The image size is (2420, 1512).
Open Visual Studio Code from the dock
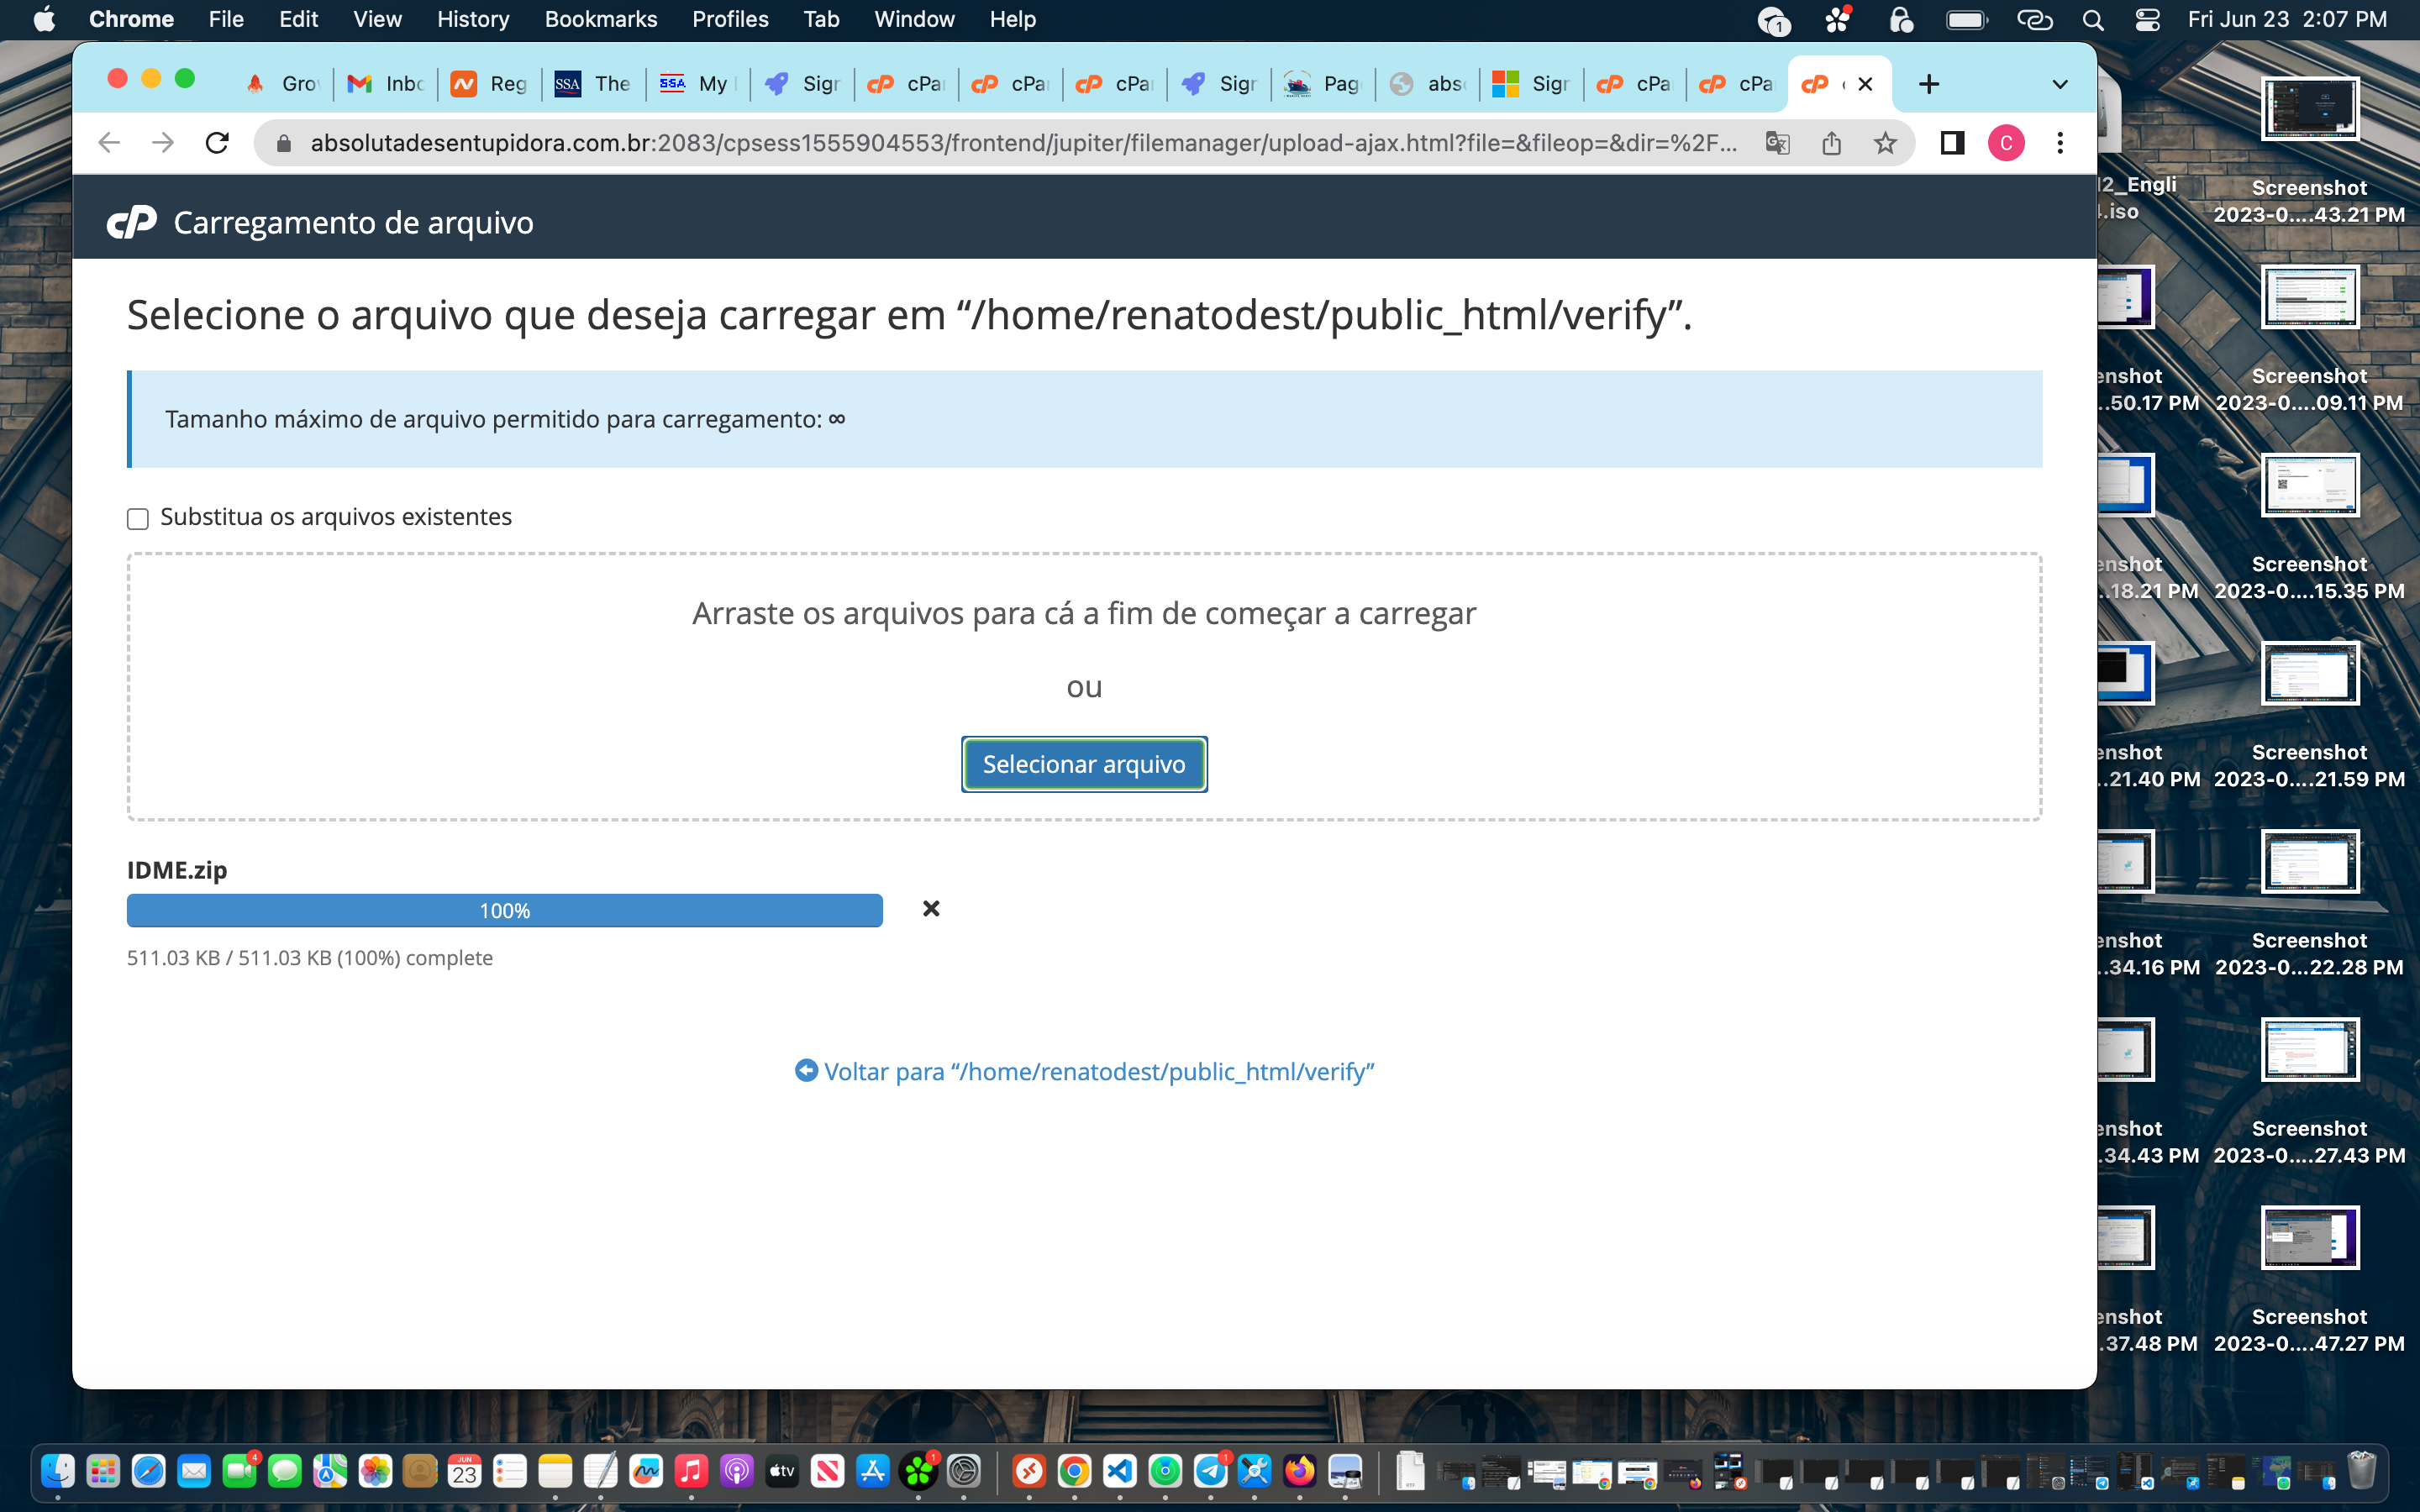[1120, 1471]
